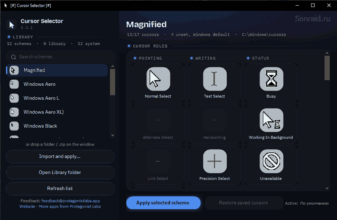Click the cursor roles scrollbar thumb
Viewport: 337px width, 220px height.
click(327, 68)
